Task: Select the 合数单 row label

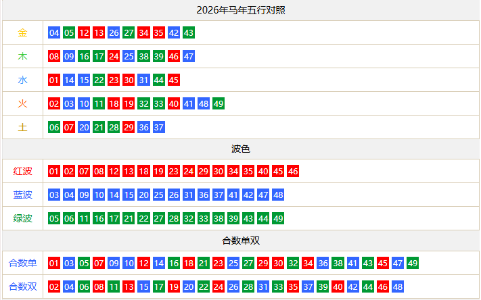Action: coord(22,263)
